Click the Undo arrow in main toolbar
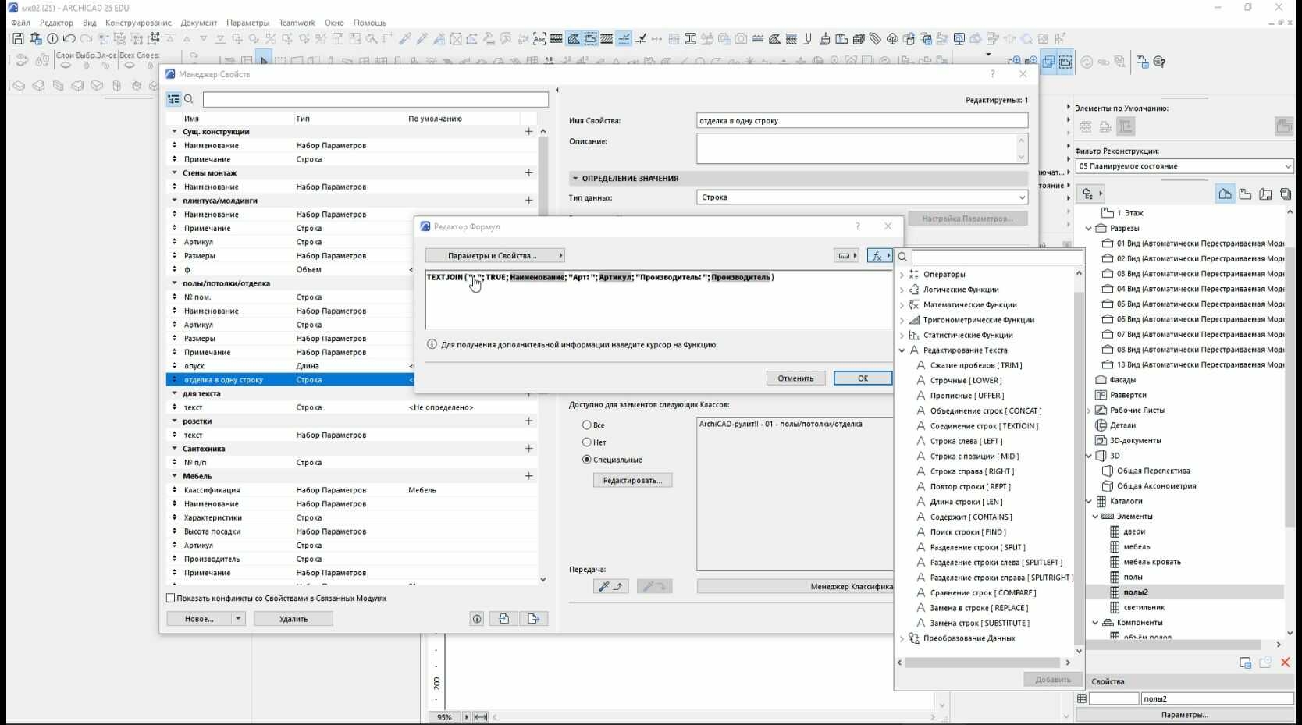 tap(69, 38)
